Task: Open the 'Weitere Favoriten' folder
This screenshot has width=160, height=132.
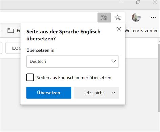Action: (142, 31)
